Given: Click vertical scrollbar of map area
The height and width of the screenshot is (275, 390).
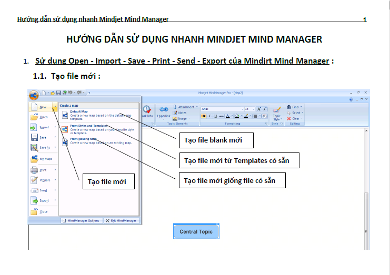Looking at the screenshot, I should [366, 189].
